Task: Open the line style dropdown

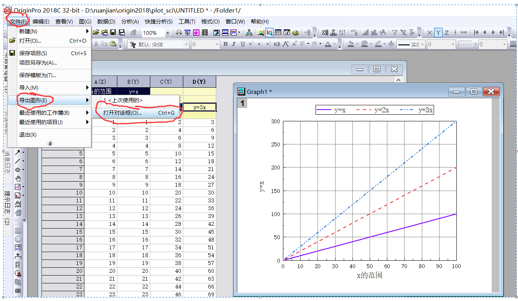Action: pos(410,44)
